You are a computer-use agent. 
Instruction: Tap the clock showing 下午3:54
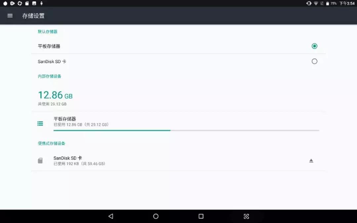tap(347, 3)
